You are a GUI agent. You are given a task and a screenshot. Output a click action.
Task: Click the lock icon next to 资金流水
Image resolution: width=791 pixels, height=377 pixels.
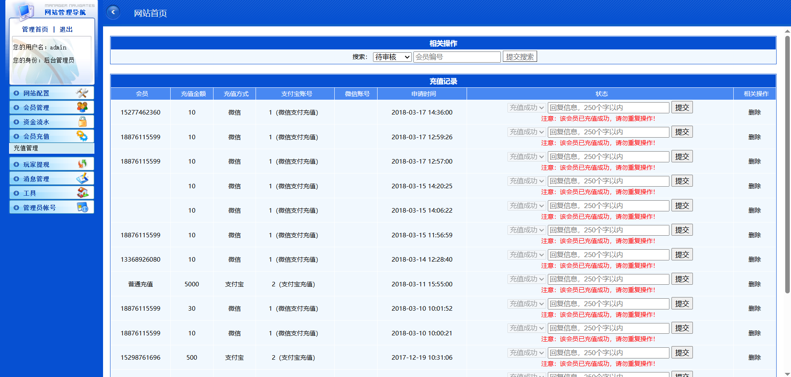point(82,122)
